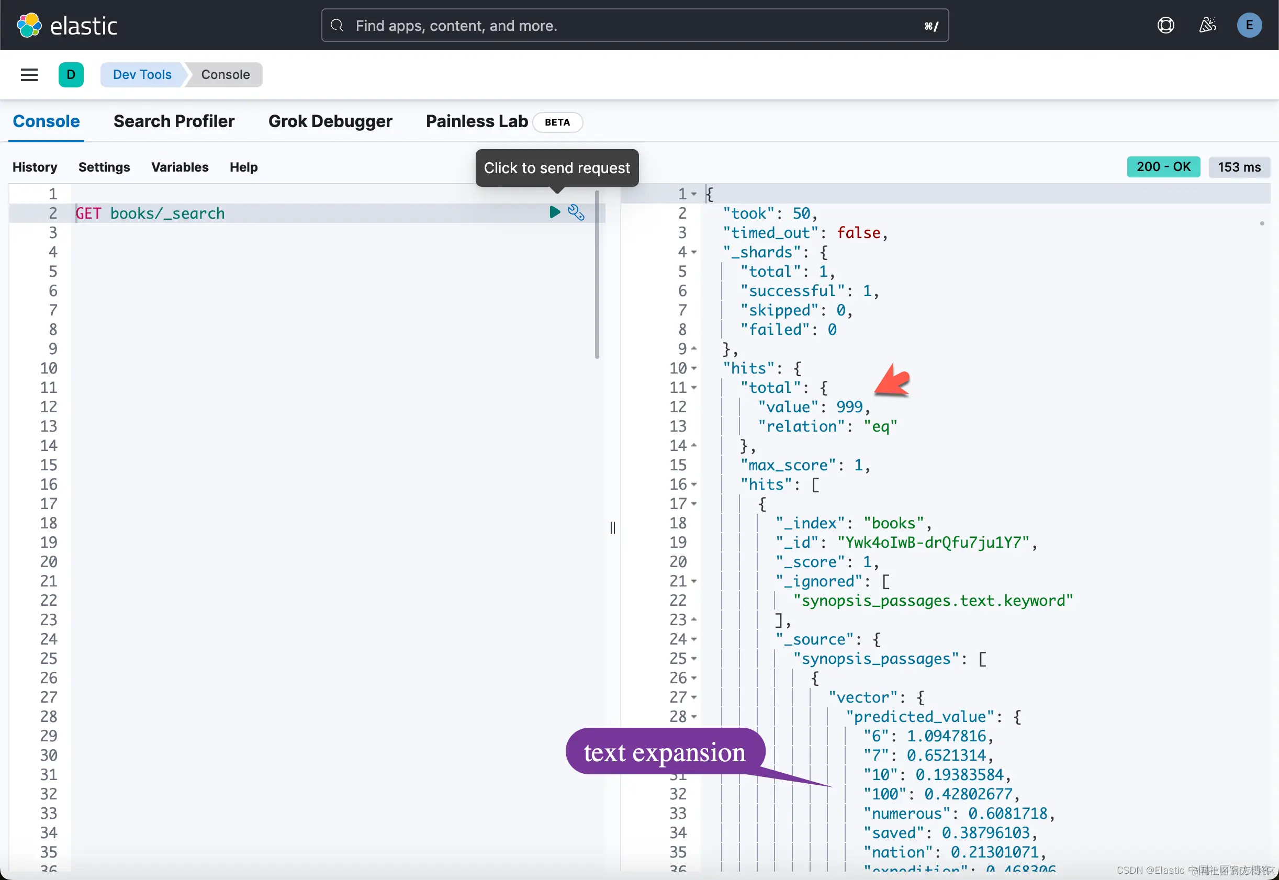Viewport: 1279px width, 880px height.
Task: Click the Elastic logo home icon
Action: tap(29, 25)
